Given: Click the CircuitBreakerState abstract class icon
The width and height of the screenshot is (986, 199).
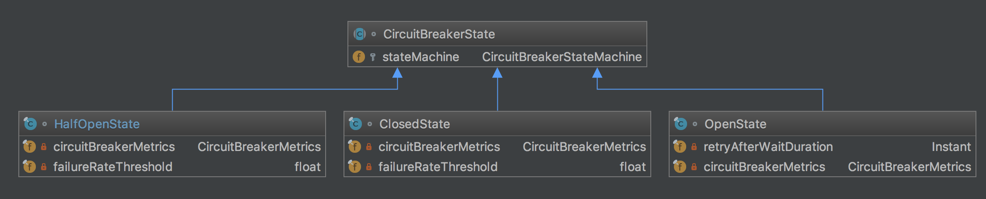Looking at the screenshot, I should point(359,34).
